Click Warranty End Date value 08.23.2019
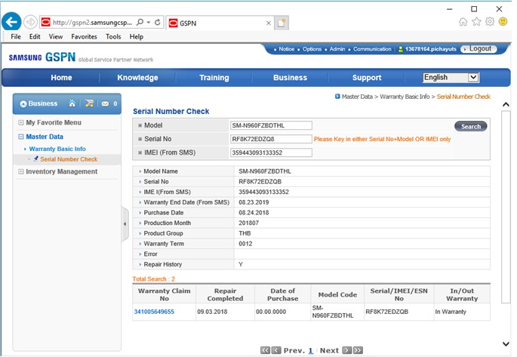 254,202
